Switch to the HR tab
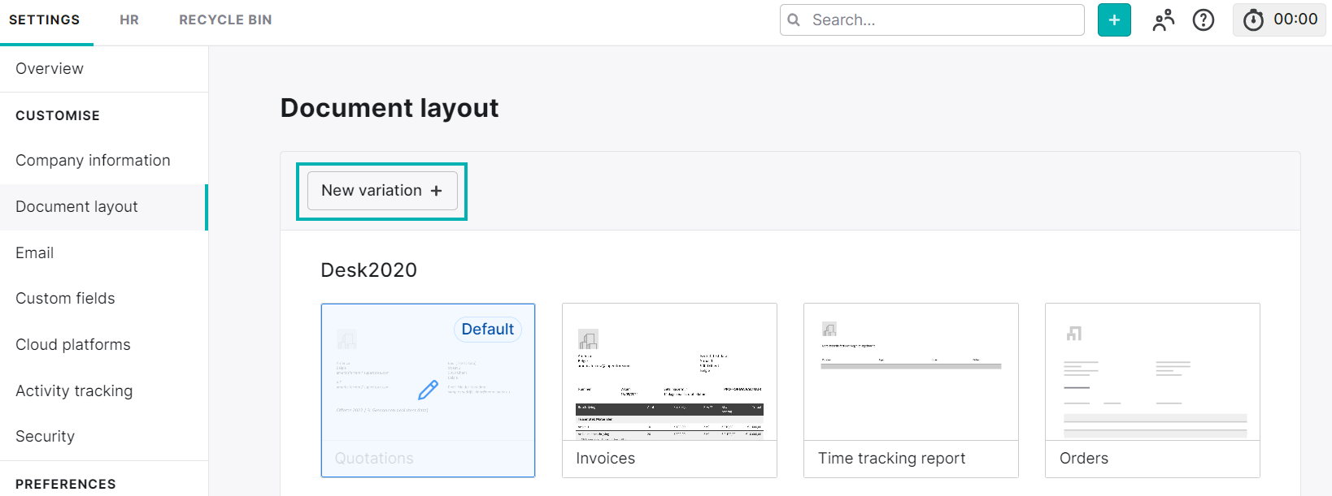1332x496 pixels. pyautogui.click(x=129, y=20)
